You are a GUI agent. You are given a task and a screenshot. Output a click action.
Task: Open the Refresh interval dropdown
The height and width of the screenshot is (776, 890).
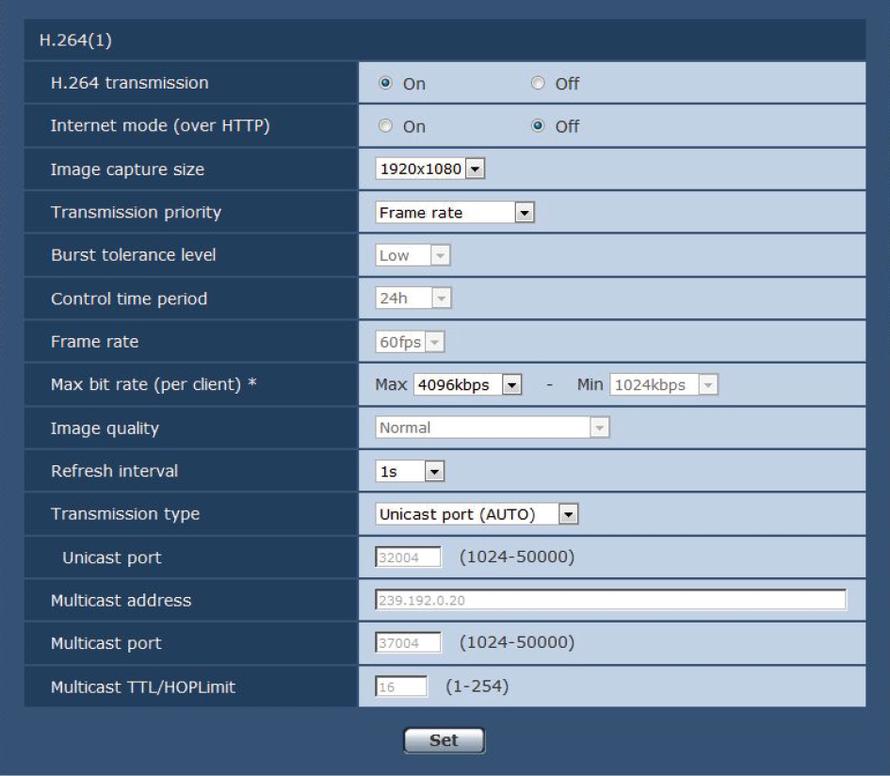coord(410,471)
